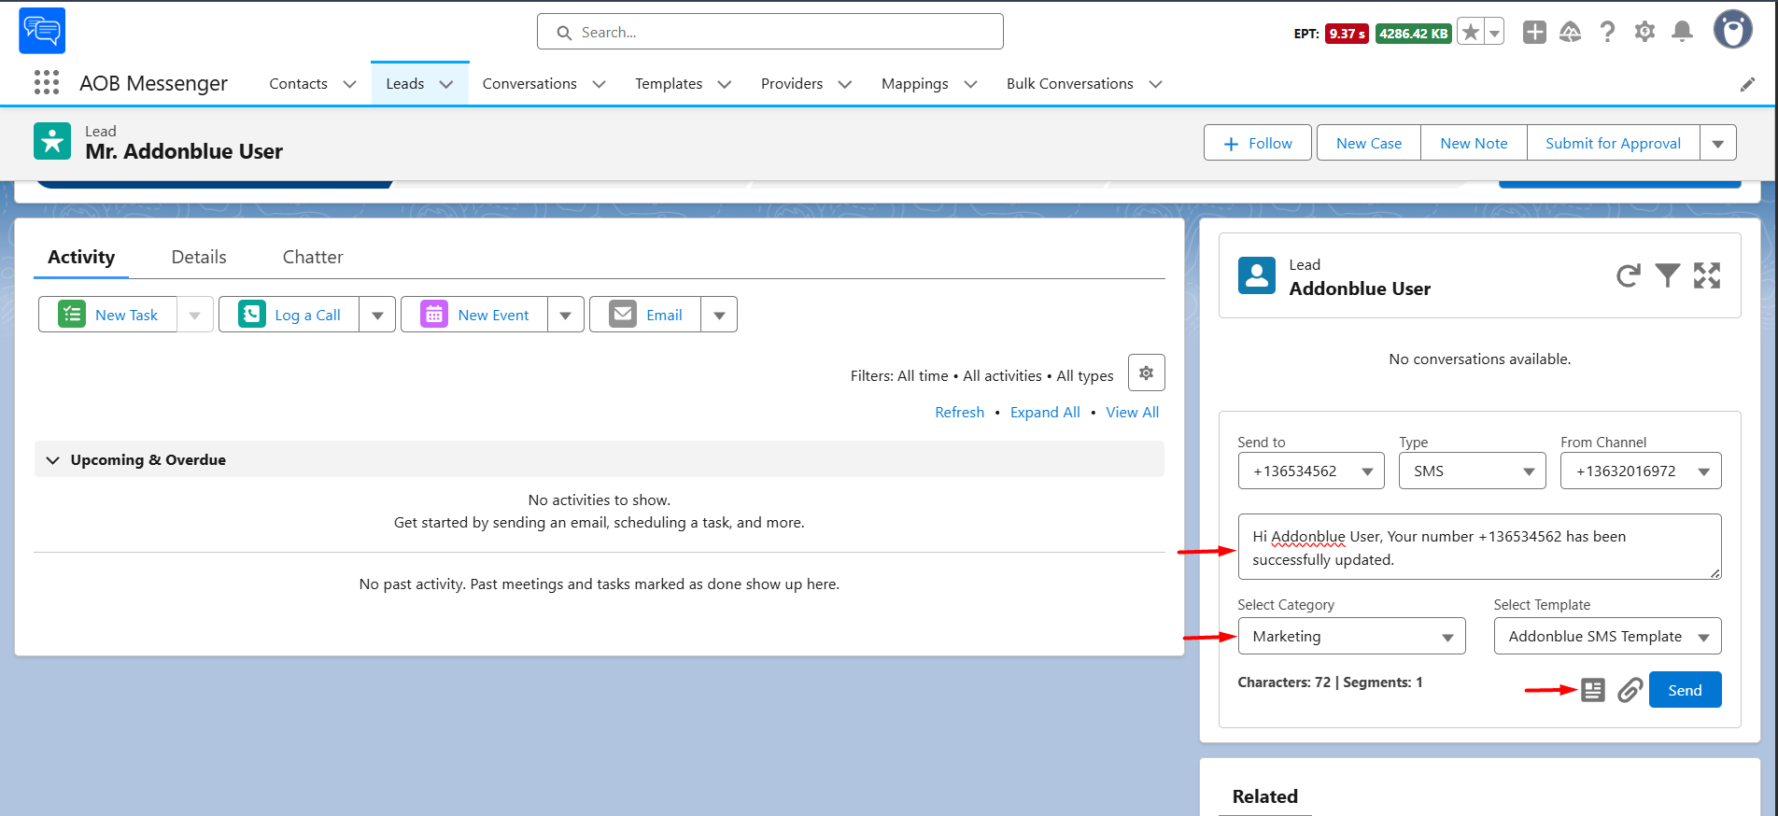1778x816 pixels.
Task: Open activity timeline settings gear
Action: [x=1146, y=373]
